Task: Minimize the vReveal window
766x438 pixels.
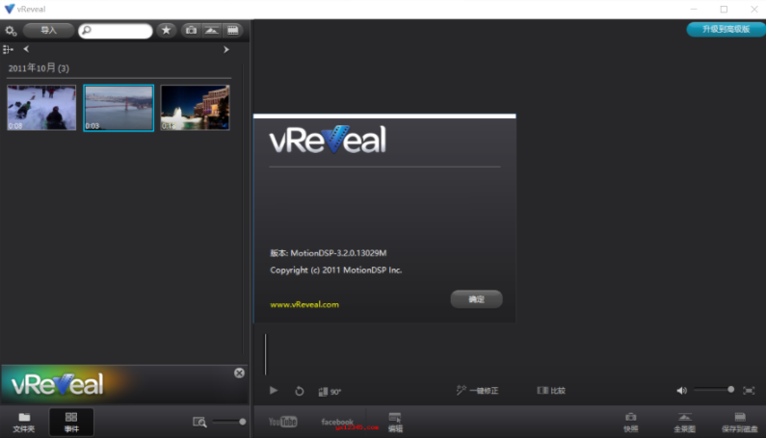Action: [694, 10]
